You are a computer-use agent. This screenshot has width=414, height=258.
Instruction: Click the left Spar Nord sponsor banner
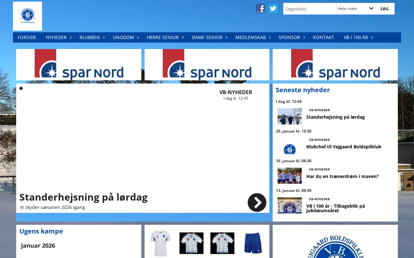coord(79,64)
